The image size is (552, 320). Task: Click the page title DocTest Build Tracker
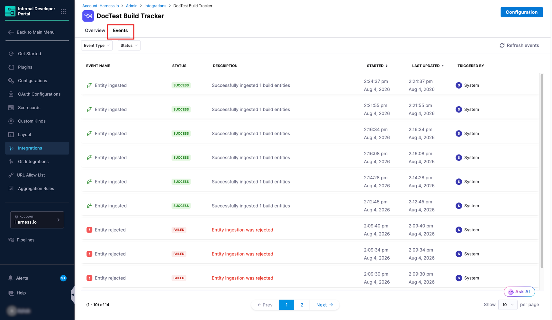130,16
